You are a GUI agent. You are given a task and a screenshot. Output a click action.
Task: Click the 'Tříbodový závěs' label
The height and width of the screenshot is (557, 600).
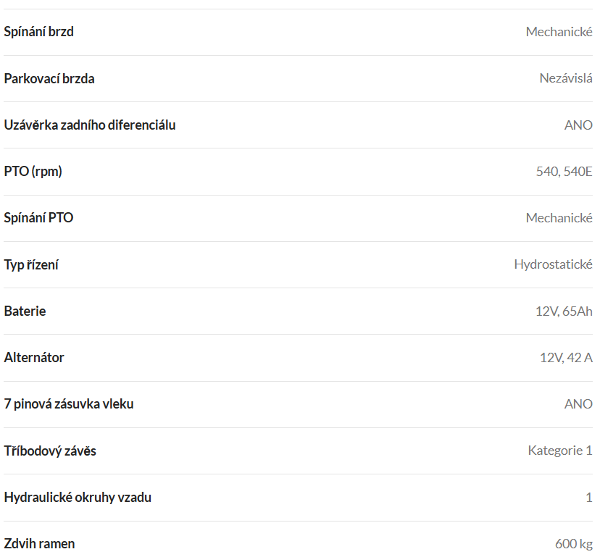50,451
